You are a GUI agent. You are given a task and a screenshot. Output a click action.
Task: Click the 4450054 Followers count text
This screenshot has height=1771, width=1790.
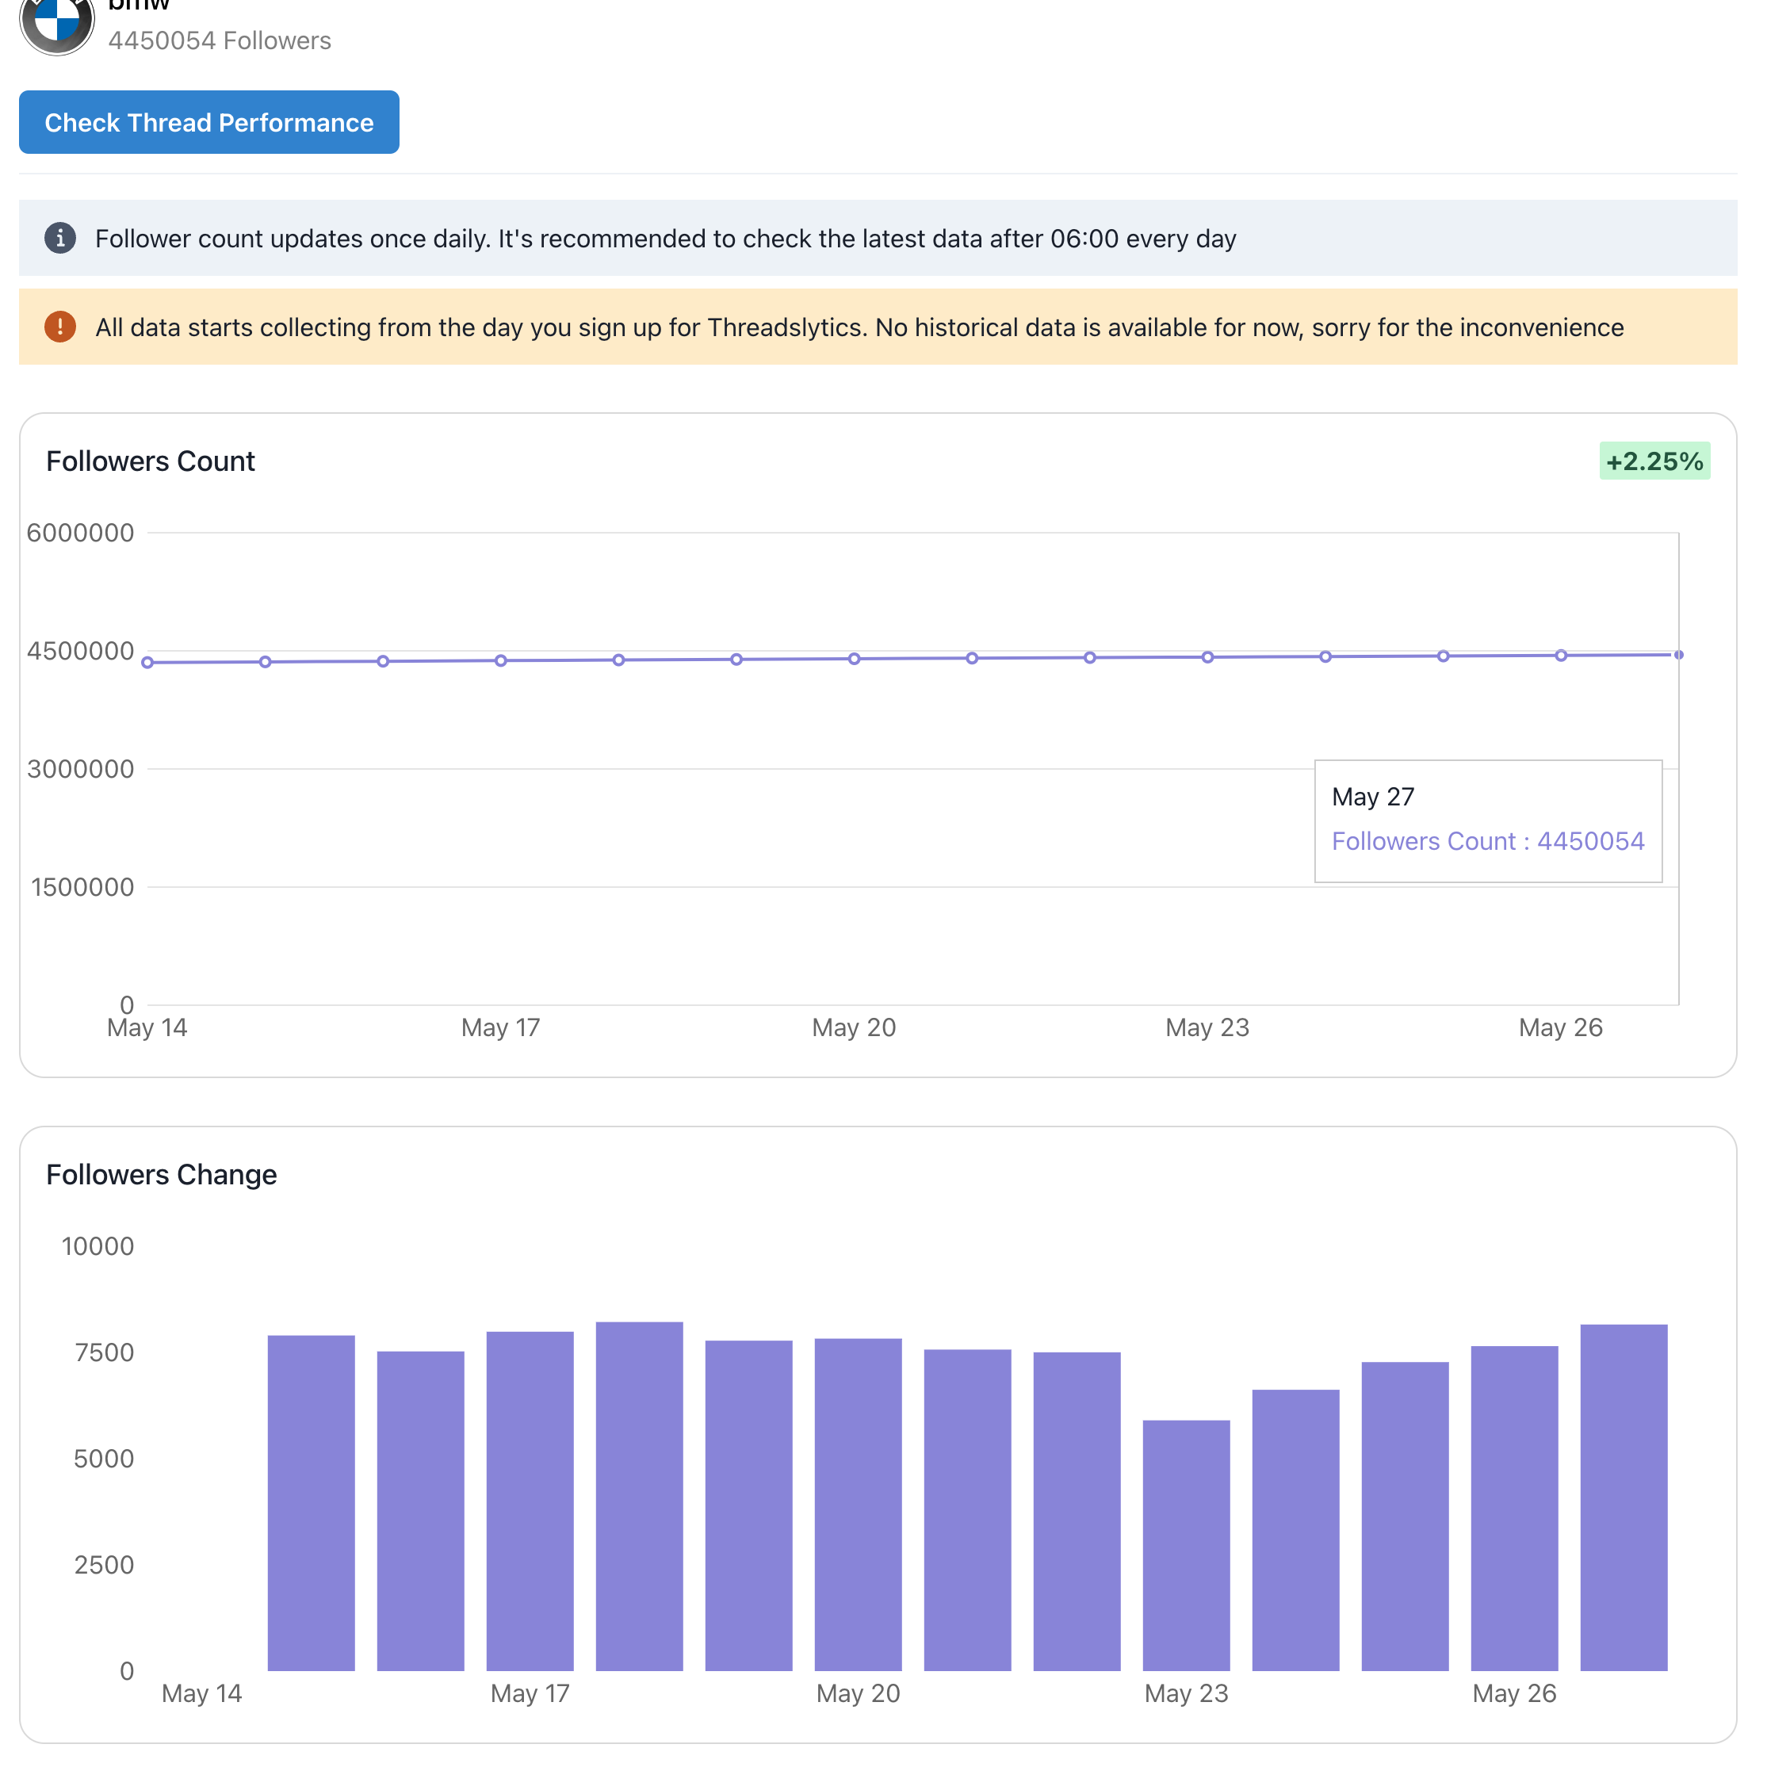[219, 40]
